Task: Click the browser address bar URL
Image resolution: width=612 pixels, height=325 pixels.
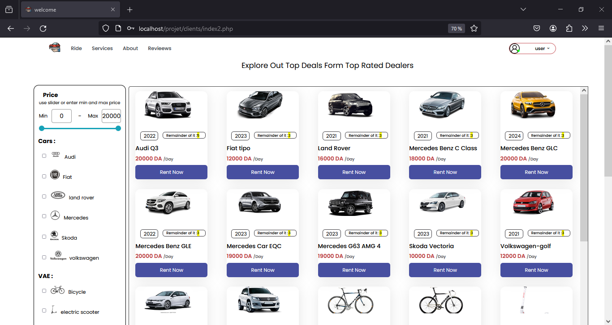Action: point(186,29)
